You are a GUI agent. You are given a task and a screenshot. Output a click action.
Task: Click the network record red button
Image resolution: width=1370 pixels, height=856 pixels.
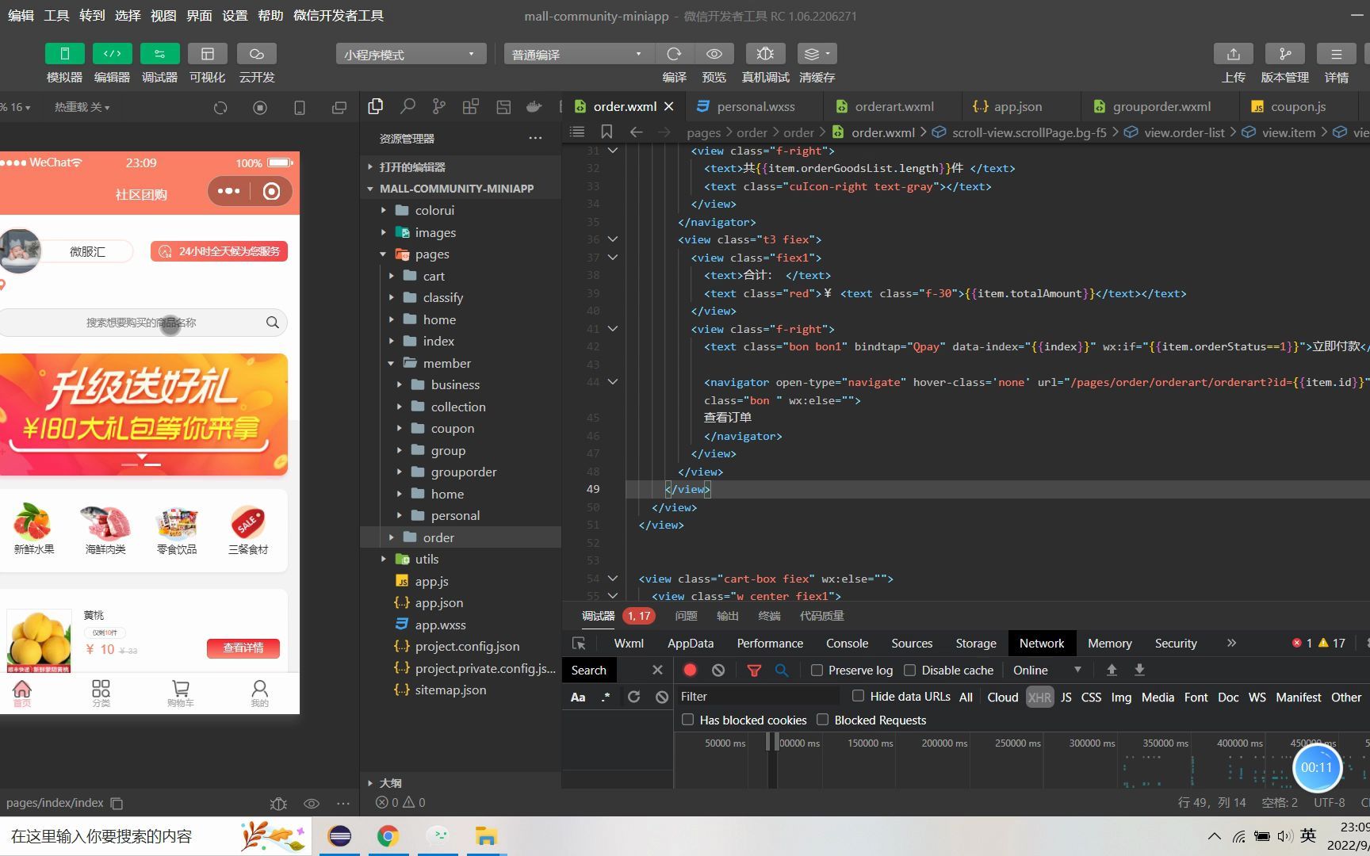pos(691,670)
